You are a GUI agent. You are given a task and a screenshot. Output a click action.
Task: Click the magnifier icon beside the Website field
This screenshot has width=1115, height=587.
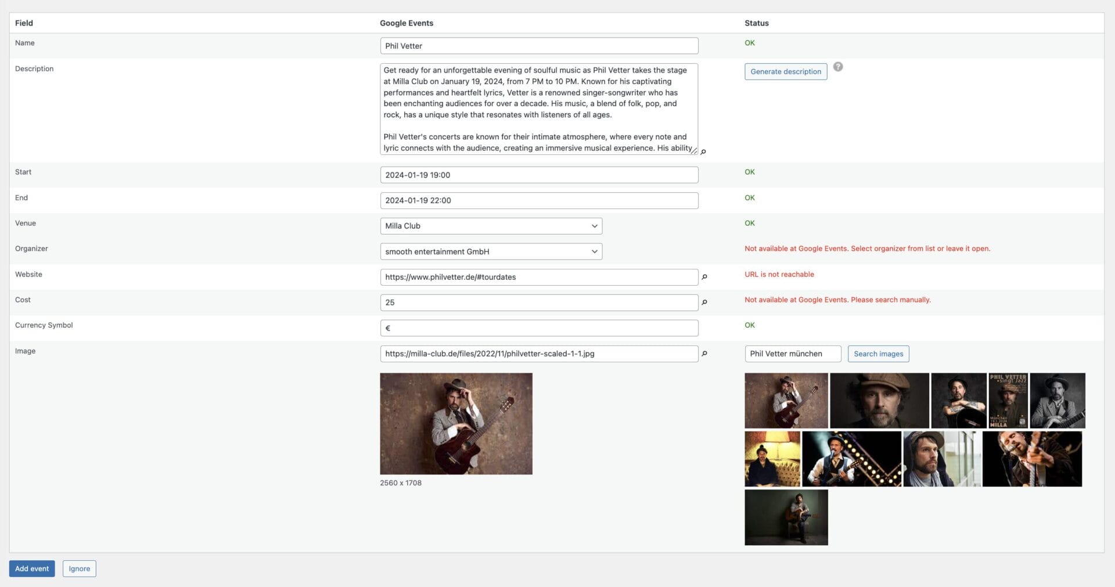pos(704,277)
